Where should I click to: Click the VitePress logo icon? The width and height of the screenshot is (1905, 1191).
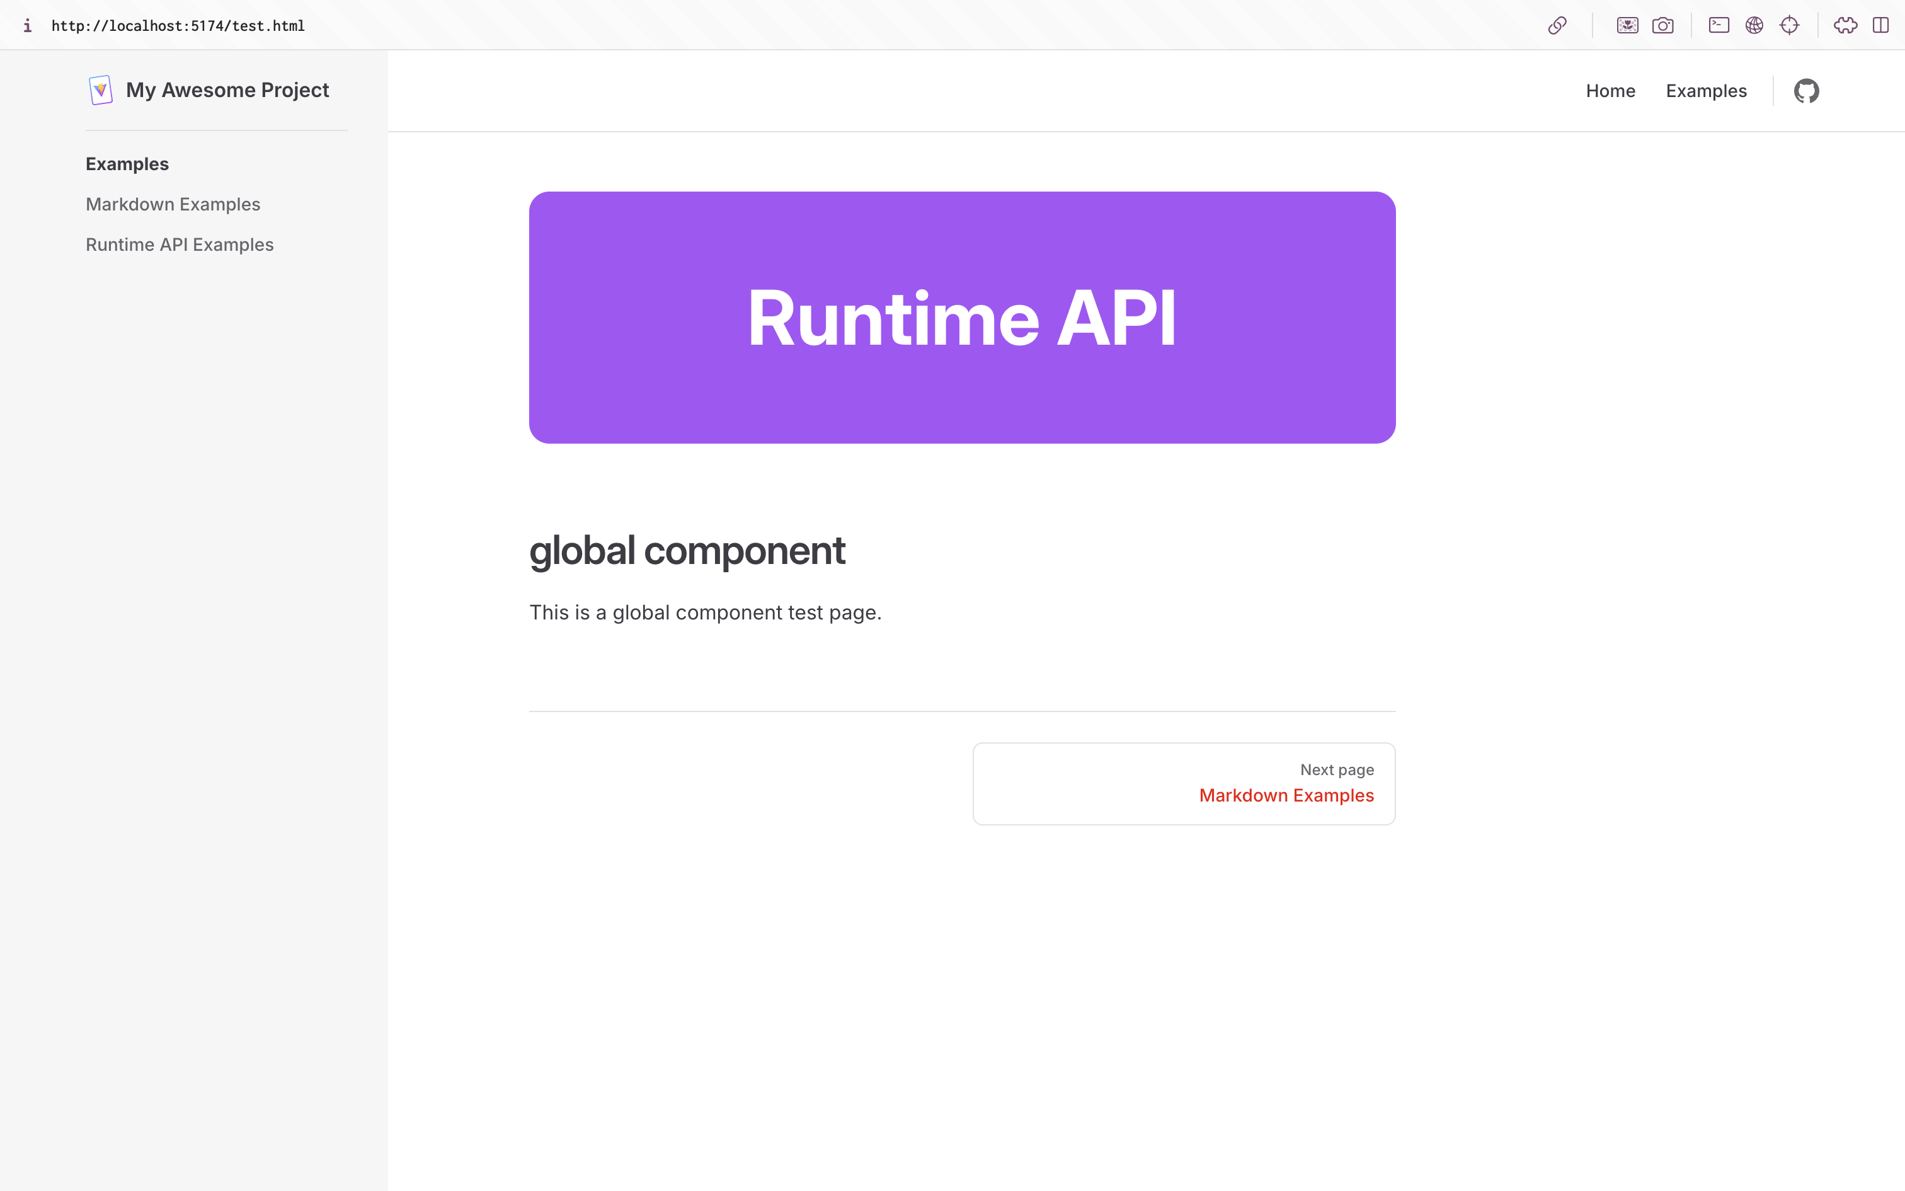tap(101, 89)
